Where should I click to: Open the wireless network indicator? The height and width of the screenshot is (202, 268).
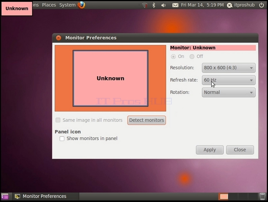(x=145, y=5)
